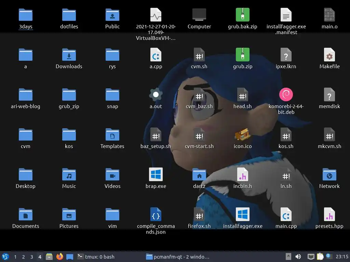The width and height of the screenshot is (350, 262).
Task: Switch to workspace 3
Action: 32,257
